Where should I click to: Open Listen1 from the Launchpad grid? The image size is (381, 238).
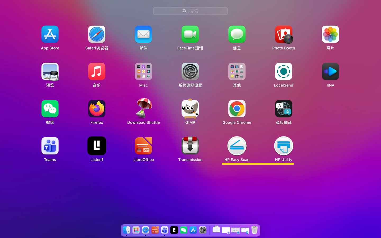coord(97,146)
